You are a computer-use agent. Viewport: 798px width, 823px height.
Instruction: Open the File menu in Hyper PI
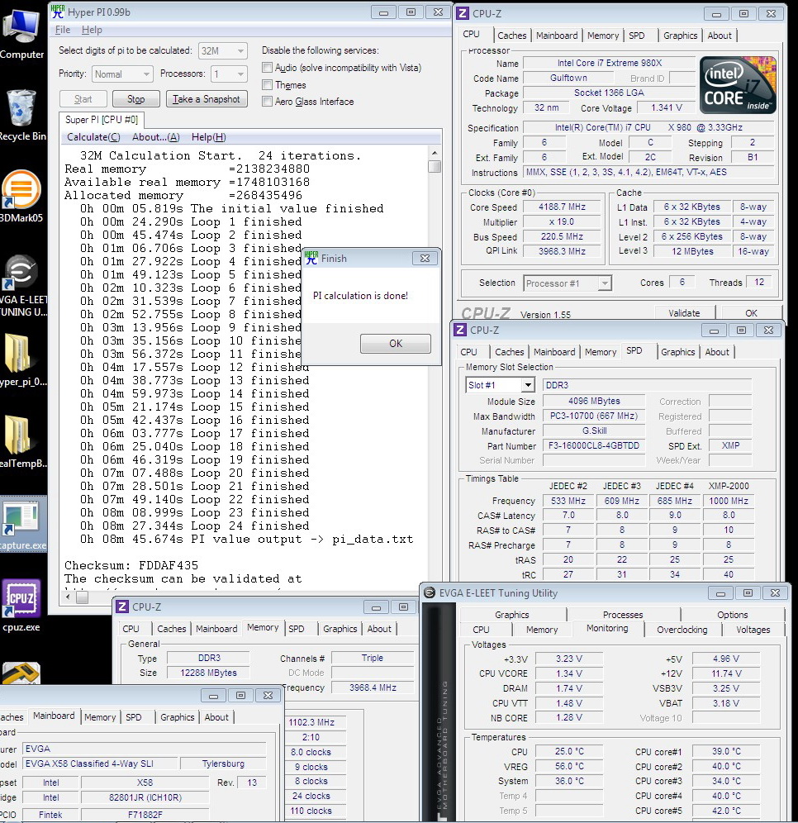tap(63, 30)
